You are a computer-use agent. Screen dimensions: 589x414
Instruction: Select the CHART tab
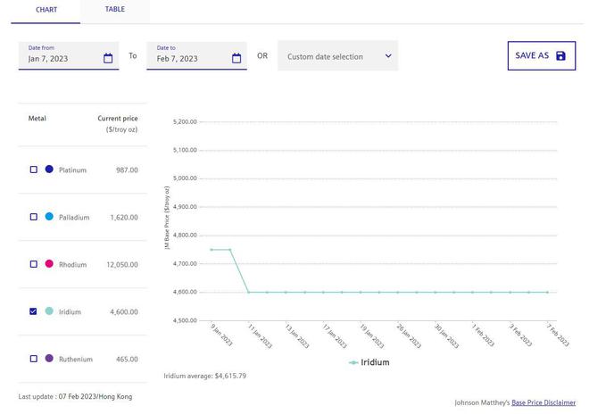[x=46, y=10]
